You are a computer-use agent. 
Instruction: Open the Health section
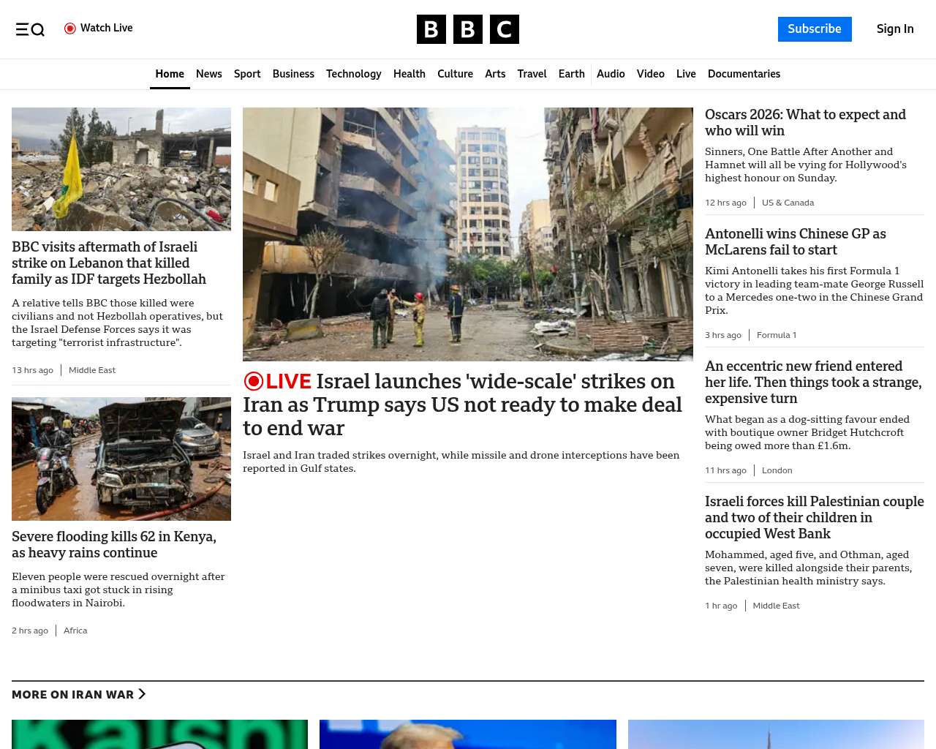[x=409, y=74]
